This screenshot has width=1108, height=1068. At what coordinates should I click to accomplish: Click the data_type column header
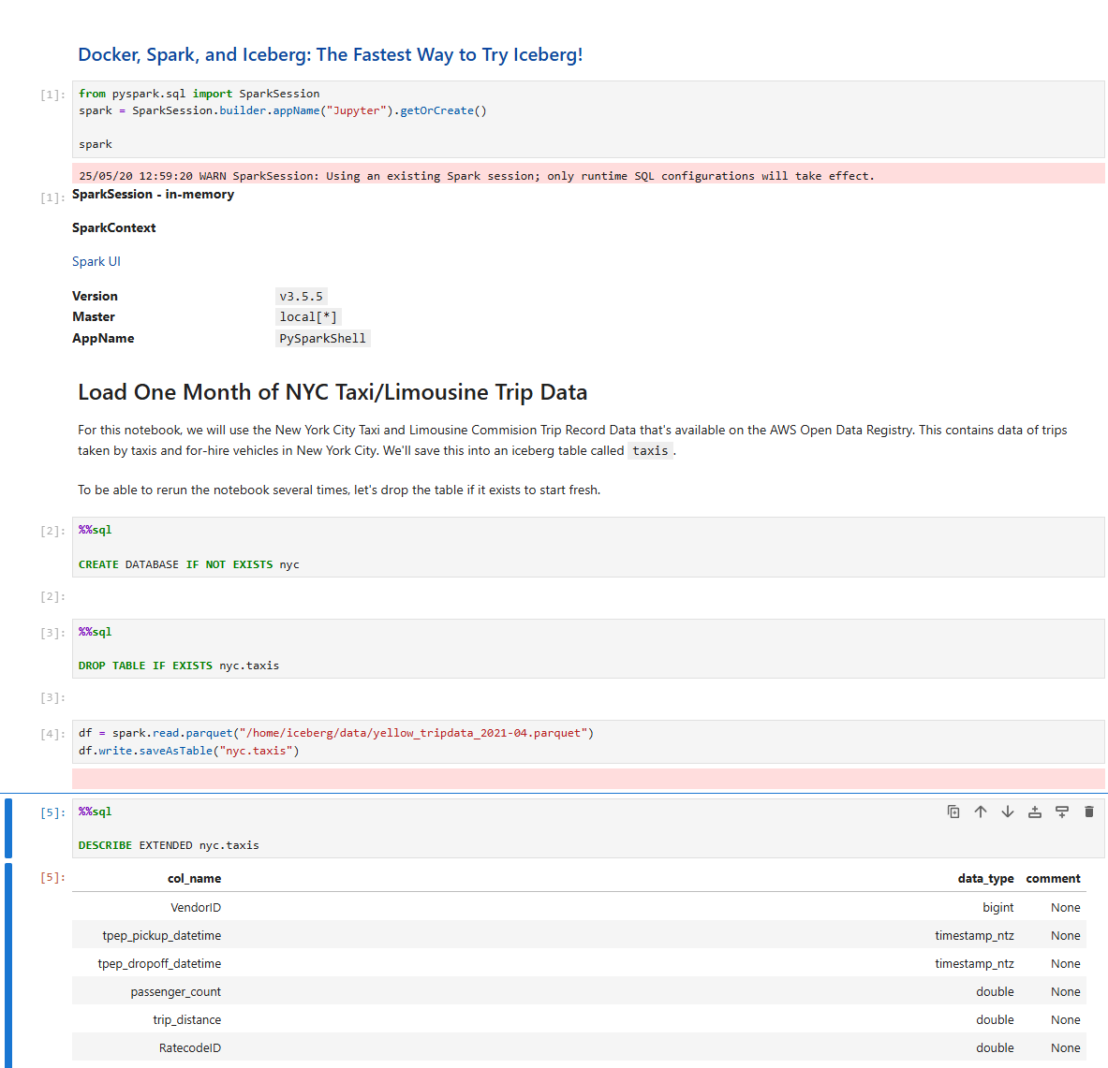[985, 879]
